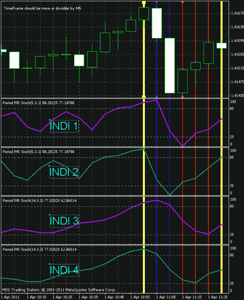Click the 1.41555 price scale label
This screenshot has height=300, width=244.
tap(237, 55)
